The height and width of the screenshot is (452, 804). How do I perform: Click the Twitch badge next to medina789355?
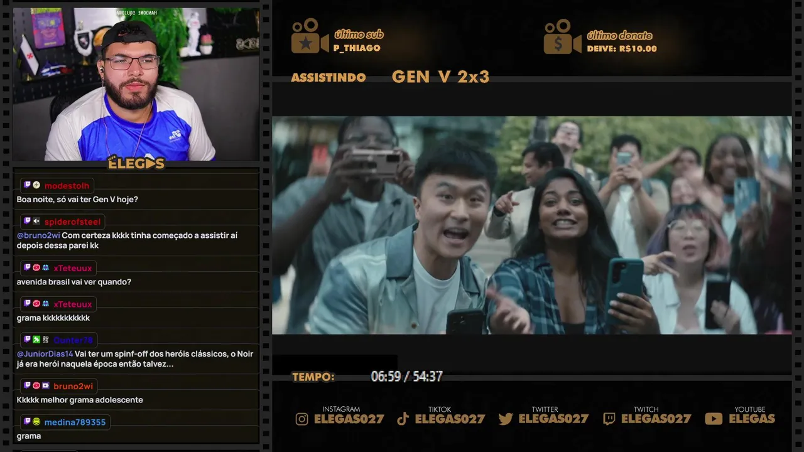point(27,422)
